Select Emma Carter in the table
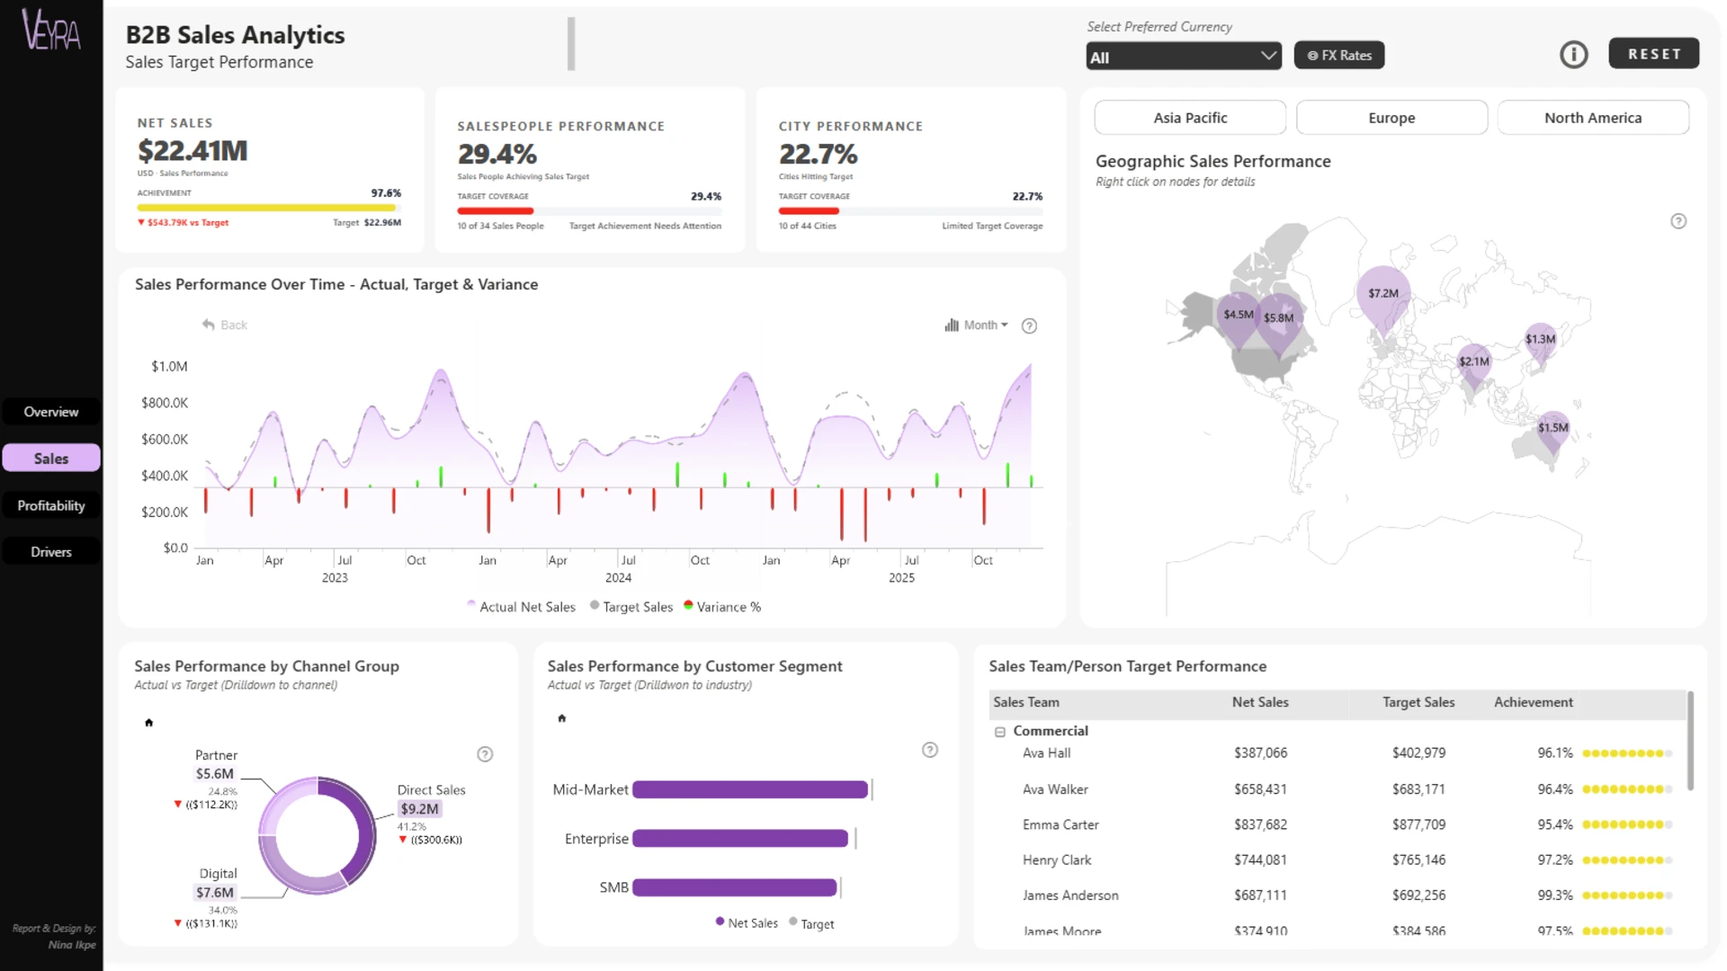1727x971 pixels. click(1060, 824)
